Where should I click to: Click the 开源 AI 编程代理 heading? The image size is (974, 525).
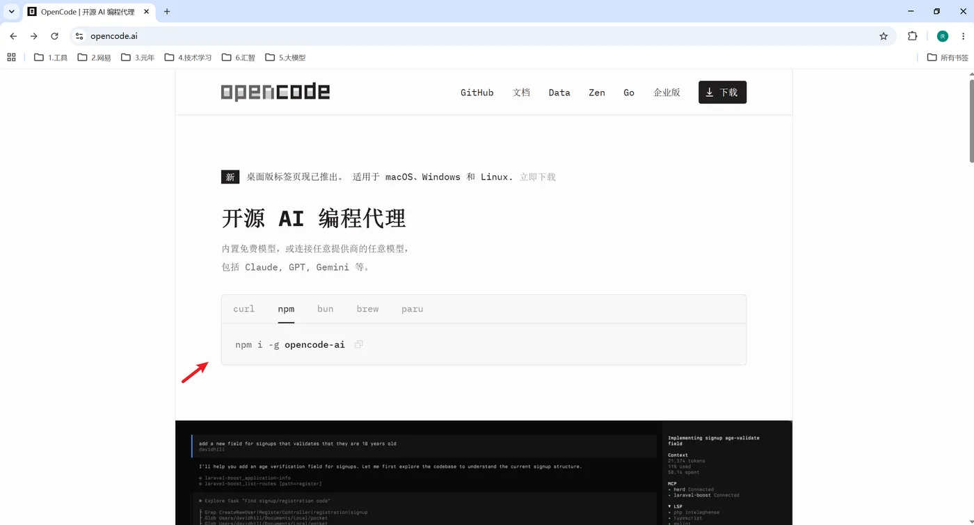coord(314,218)
